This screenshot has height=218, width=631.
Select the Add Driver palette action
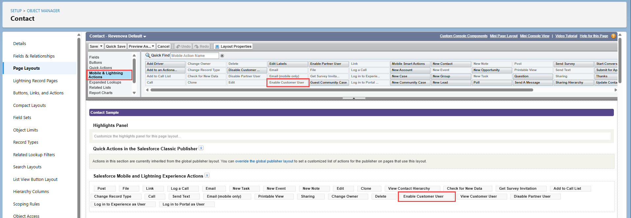tap(165, 64)
